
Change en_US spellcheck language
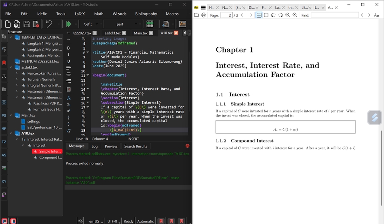tap(96, 221)
